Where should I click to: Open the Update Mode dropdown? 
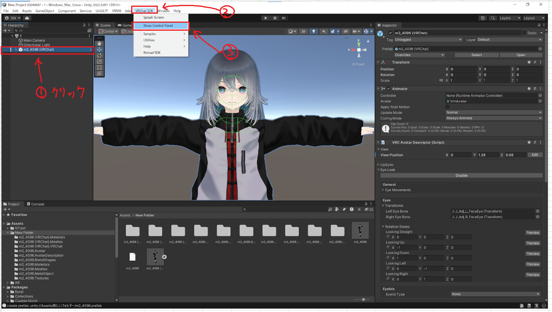click(494, 112)
